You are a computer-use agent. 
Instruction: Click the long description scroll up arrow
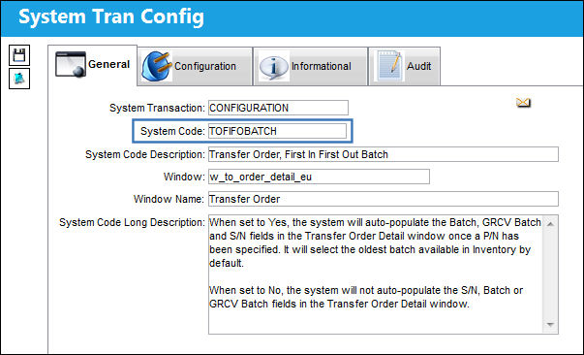point(550,224)
